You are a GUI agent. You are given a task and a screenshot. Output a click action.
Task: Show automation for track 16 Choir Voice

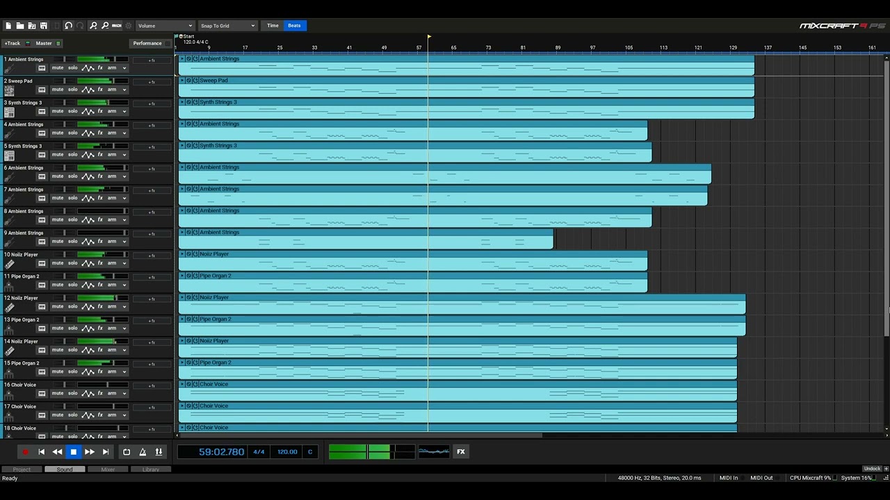(x=88, y=393)
